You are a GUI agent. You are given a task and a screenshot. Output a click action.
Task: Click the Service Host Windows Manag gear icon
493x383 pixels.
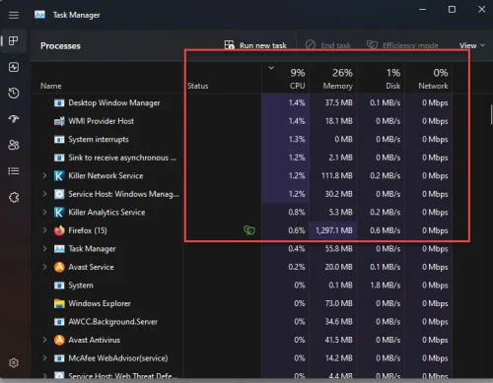(x=59, y=194)
